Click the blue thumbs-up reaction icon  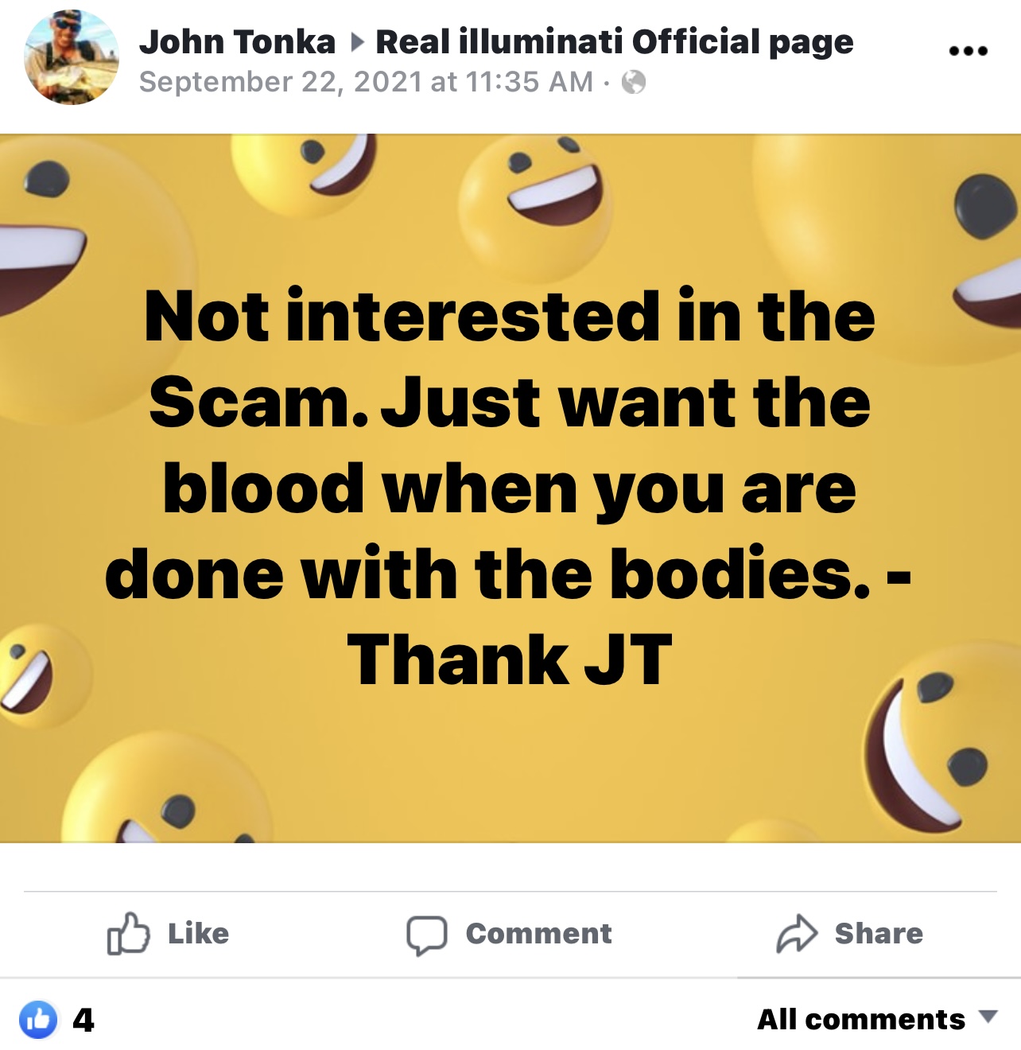pos(38,1019)
